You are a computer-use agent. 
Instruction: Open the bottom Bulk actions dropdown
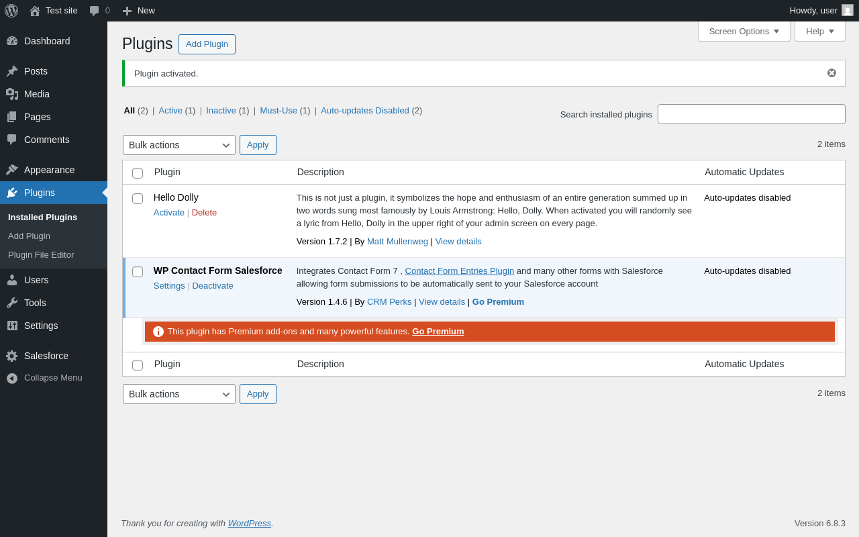point(179,394)
